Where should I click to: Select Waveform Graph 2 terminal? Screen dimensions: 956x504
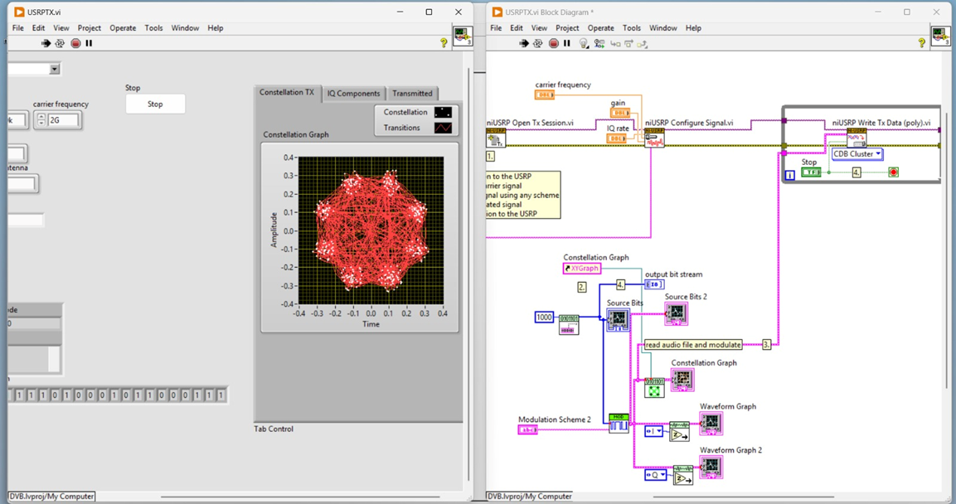click(711, 468)
